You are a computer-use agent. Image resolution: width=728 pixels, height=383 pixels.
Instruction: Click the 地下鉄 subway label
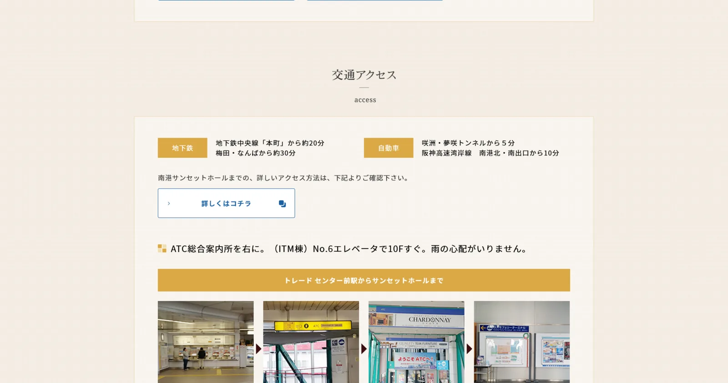tap(182, 148)
